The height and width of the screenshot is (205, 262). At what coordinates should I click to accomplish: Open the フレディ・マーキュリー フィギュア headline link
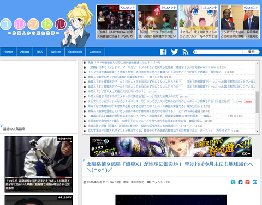[x=152, y=67]
